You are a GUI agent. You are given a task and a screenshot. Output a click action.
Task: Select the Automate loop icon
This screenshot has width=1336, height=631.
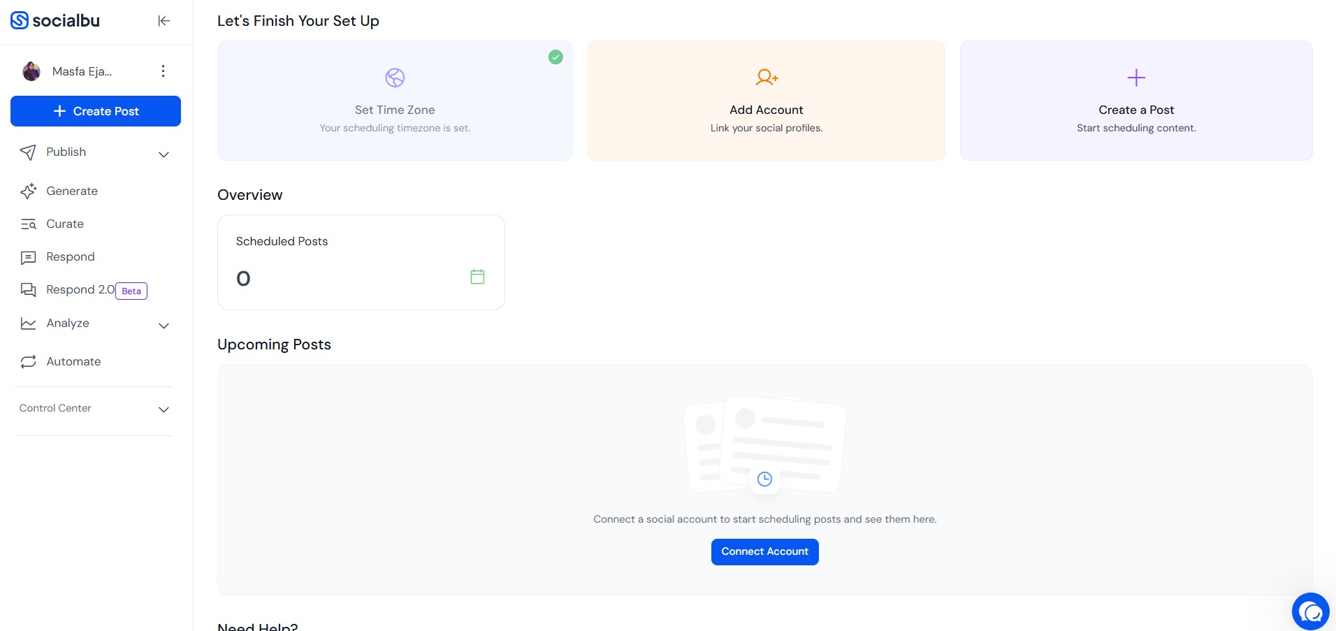coord(28,361)
